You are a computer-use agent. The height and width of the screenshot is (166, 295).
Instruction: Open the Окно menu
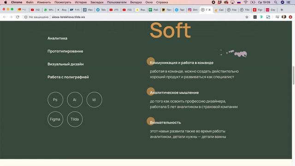(x=149, y=2)
